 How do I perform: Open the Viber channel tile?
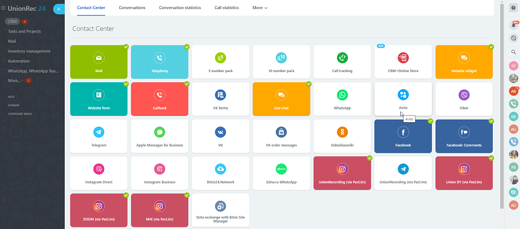(x=464, y=99)
